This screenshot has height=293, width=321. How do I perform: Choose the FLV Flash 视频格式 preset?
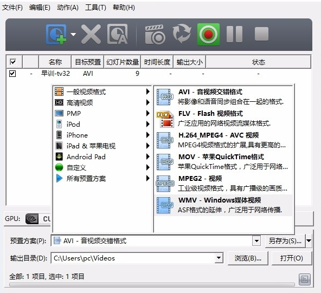[223, 119]
